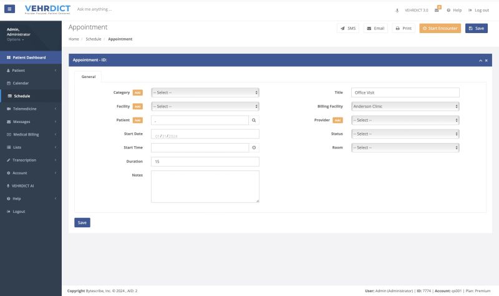This screenshot has width=499, height=296.
Task: Click the Print button
Action: click(x=404, y=28)
